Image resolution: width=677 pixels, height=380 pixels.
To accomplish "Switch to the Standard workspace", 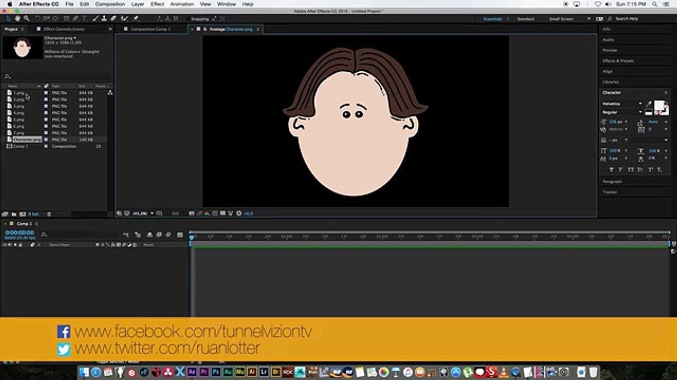I will (525, 19).
